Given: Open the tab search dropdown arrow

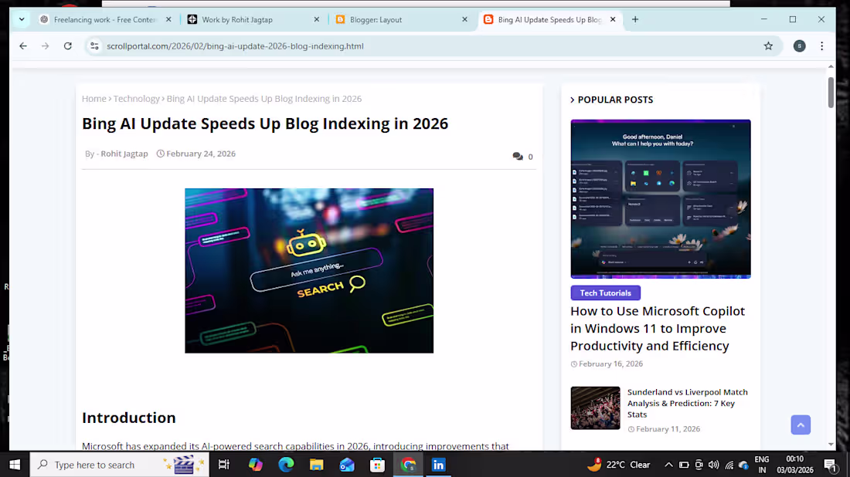Looking at the screenshot, I should click(x=22, y=19).
